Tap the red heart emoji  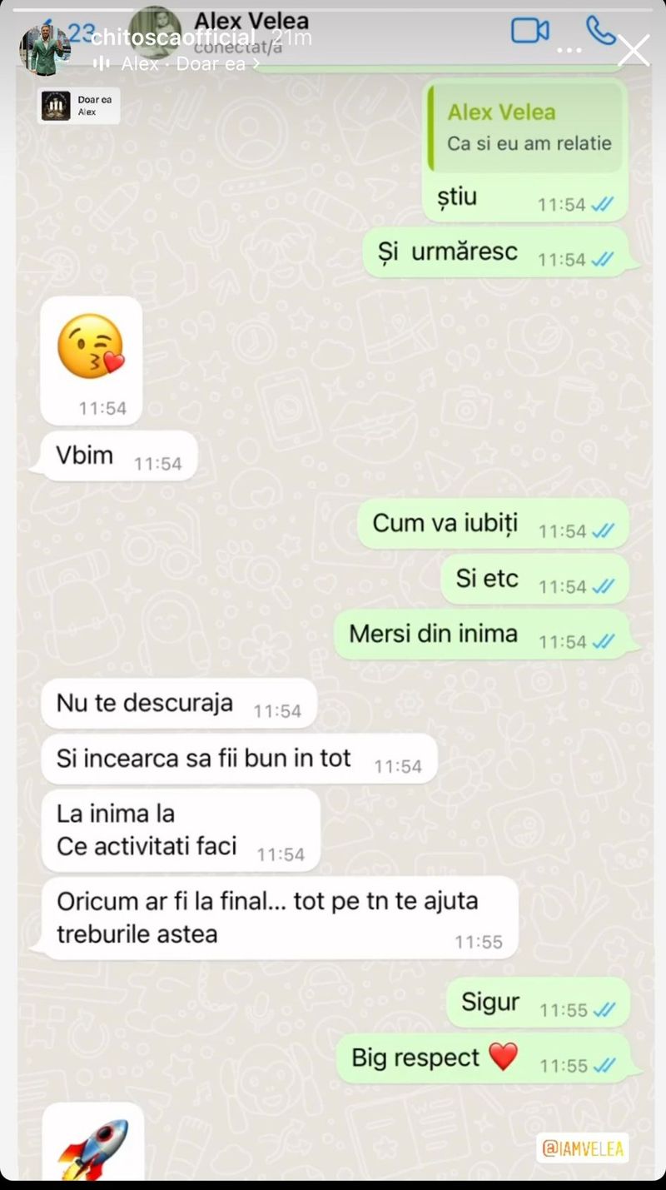click(503, 1057)
